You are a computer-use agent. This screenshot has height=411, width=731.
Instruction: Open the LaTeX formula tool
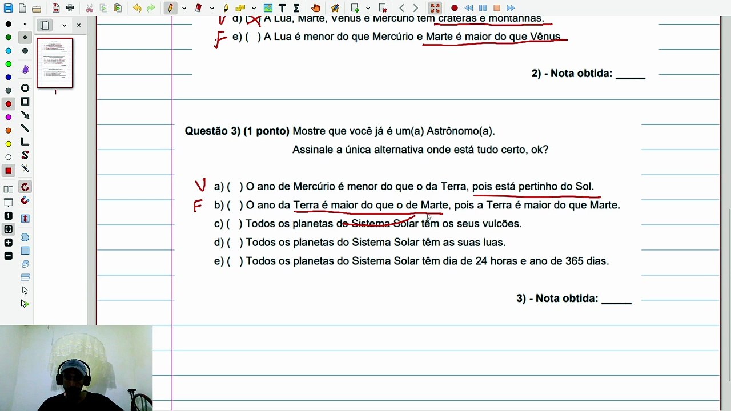pos(296,8)
